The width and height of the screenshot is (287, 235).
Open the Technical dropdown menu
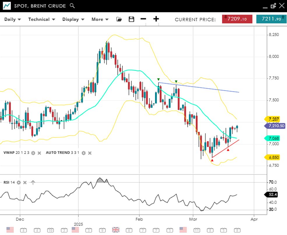click(x=42, y=19)
